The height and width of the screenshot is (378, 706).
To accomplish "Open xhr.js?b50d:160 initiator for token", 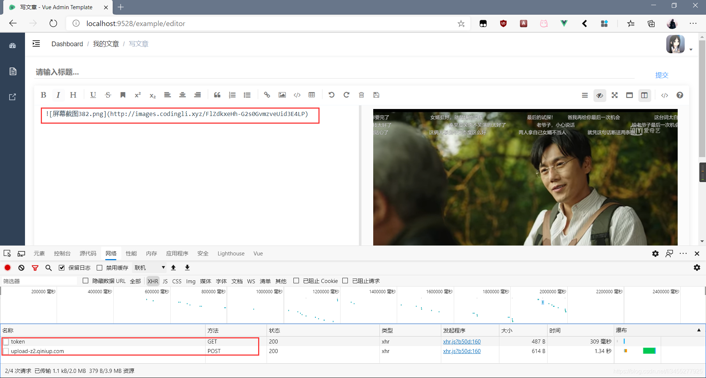I will click(462, 341).
